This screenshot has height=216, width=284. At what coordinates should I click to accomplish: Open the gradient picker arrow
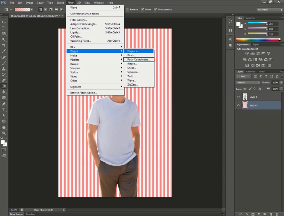pos(32,9)
